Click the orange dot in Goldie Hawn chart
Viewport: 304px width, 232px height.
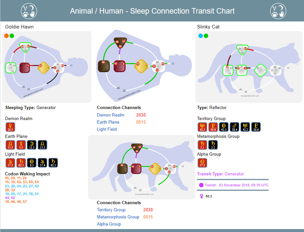[6, 36]
